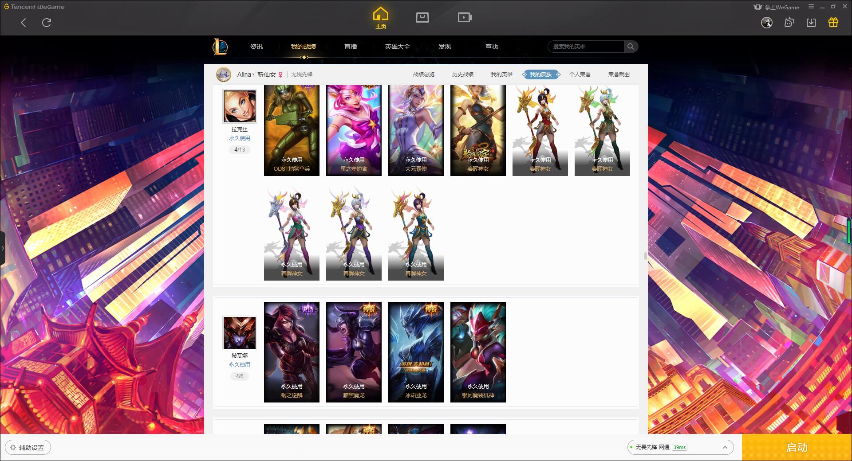Click the 希瓦娜 champion portrait
The width and height of the screenshot is (852, 461).
pyautogui.click(x=240, y=333)
